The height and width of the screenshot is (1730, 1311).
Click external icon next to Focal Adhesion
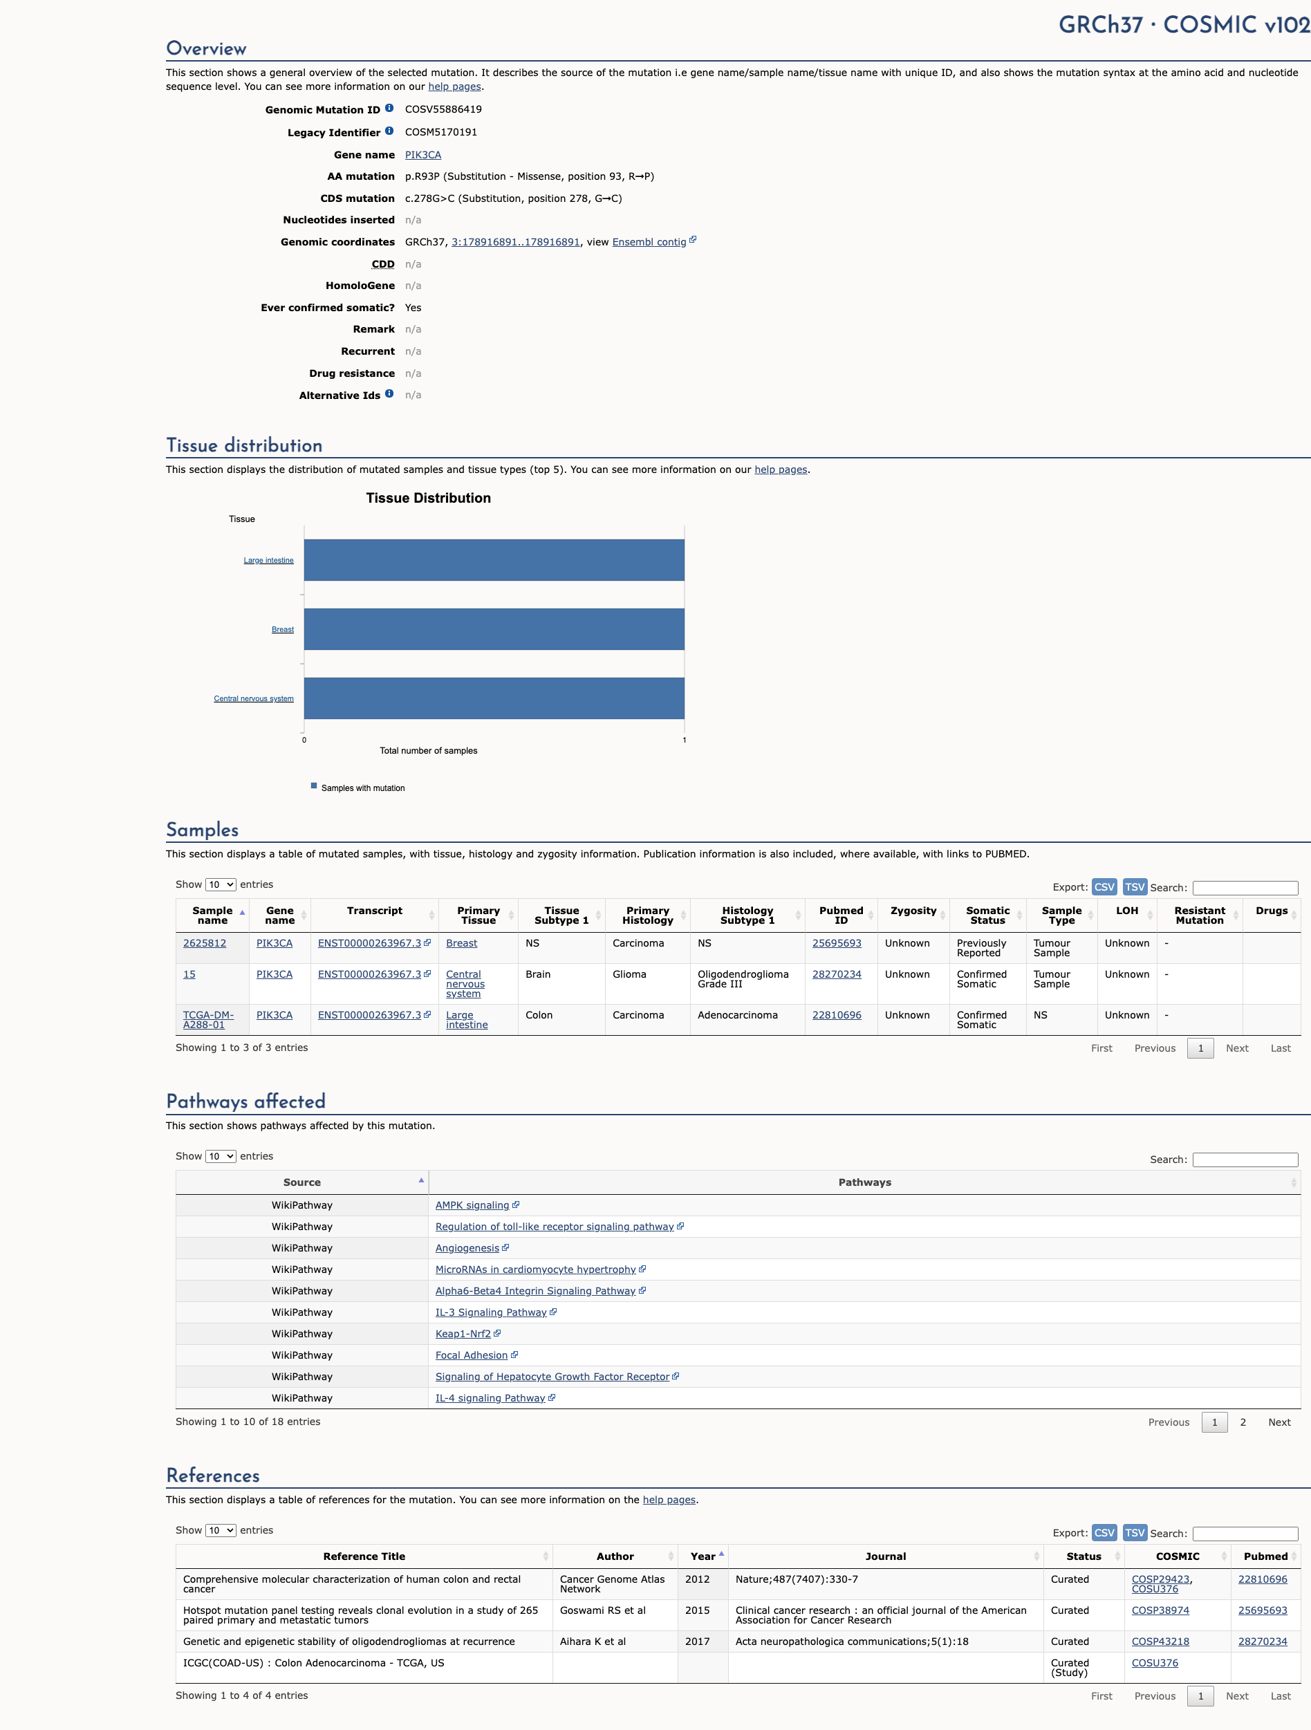[x=514, y=1355]
